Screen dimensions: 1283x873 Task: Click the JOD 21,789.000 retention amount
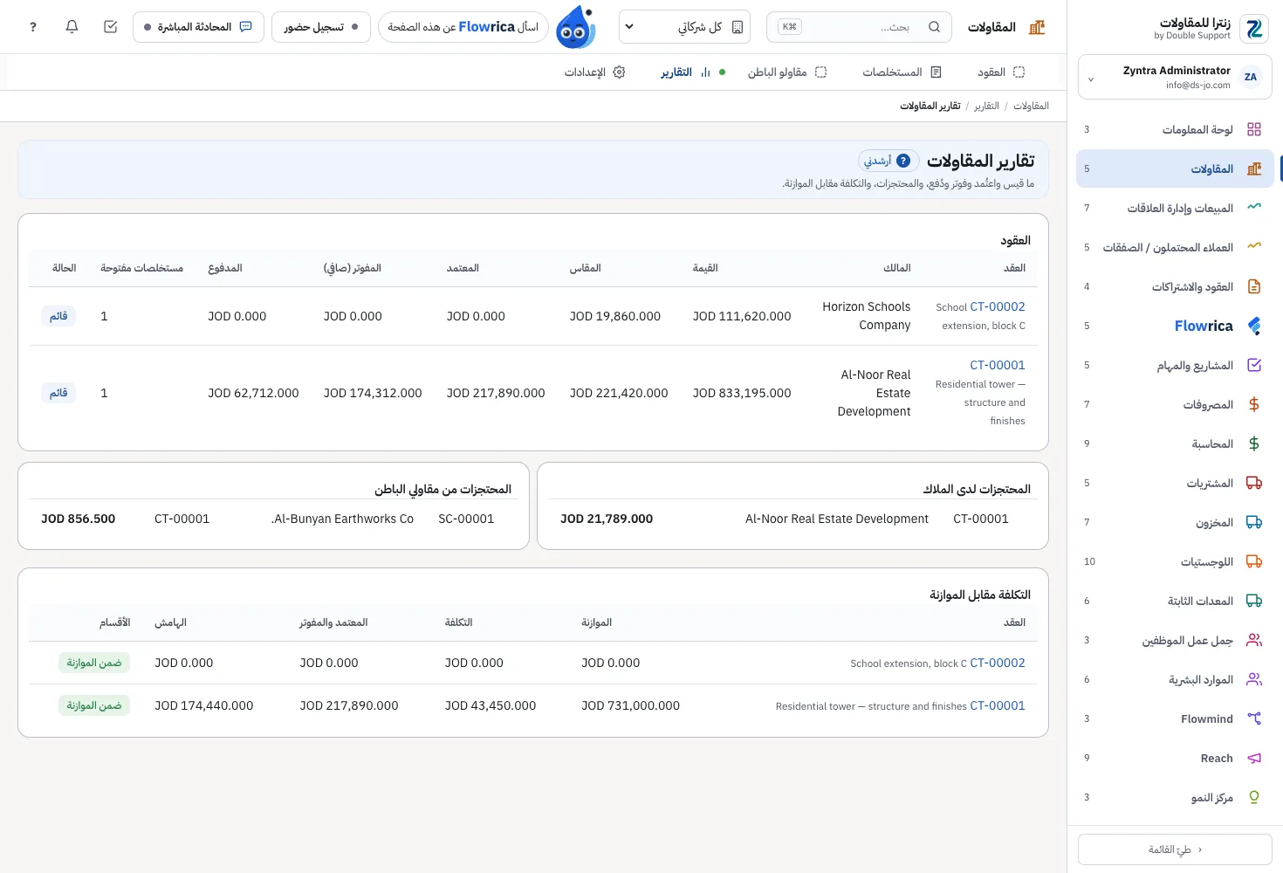tap(607, 519)
